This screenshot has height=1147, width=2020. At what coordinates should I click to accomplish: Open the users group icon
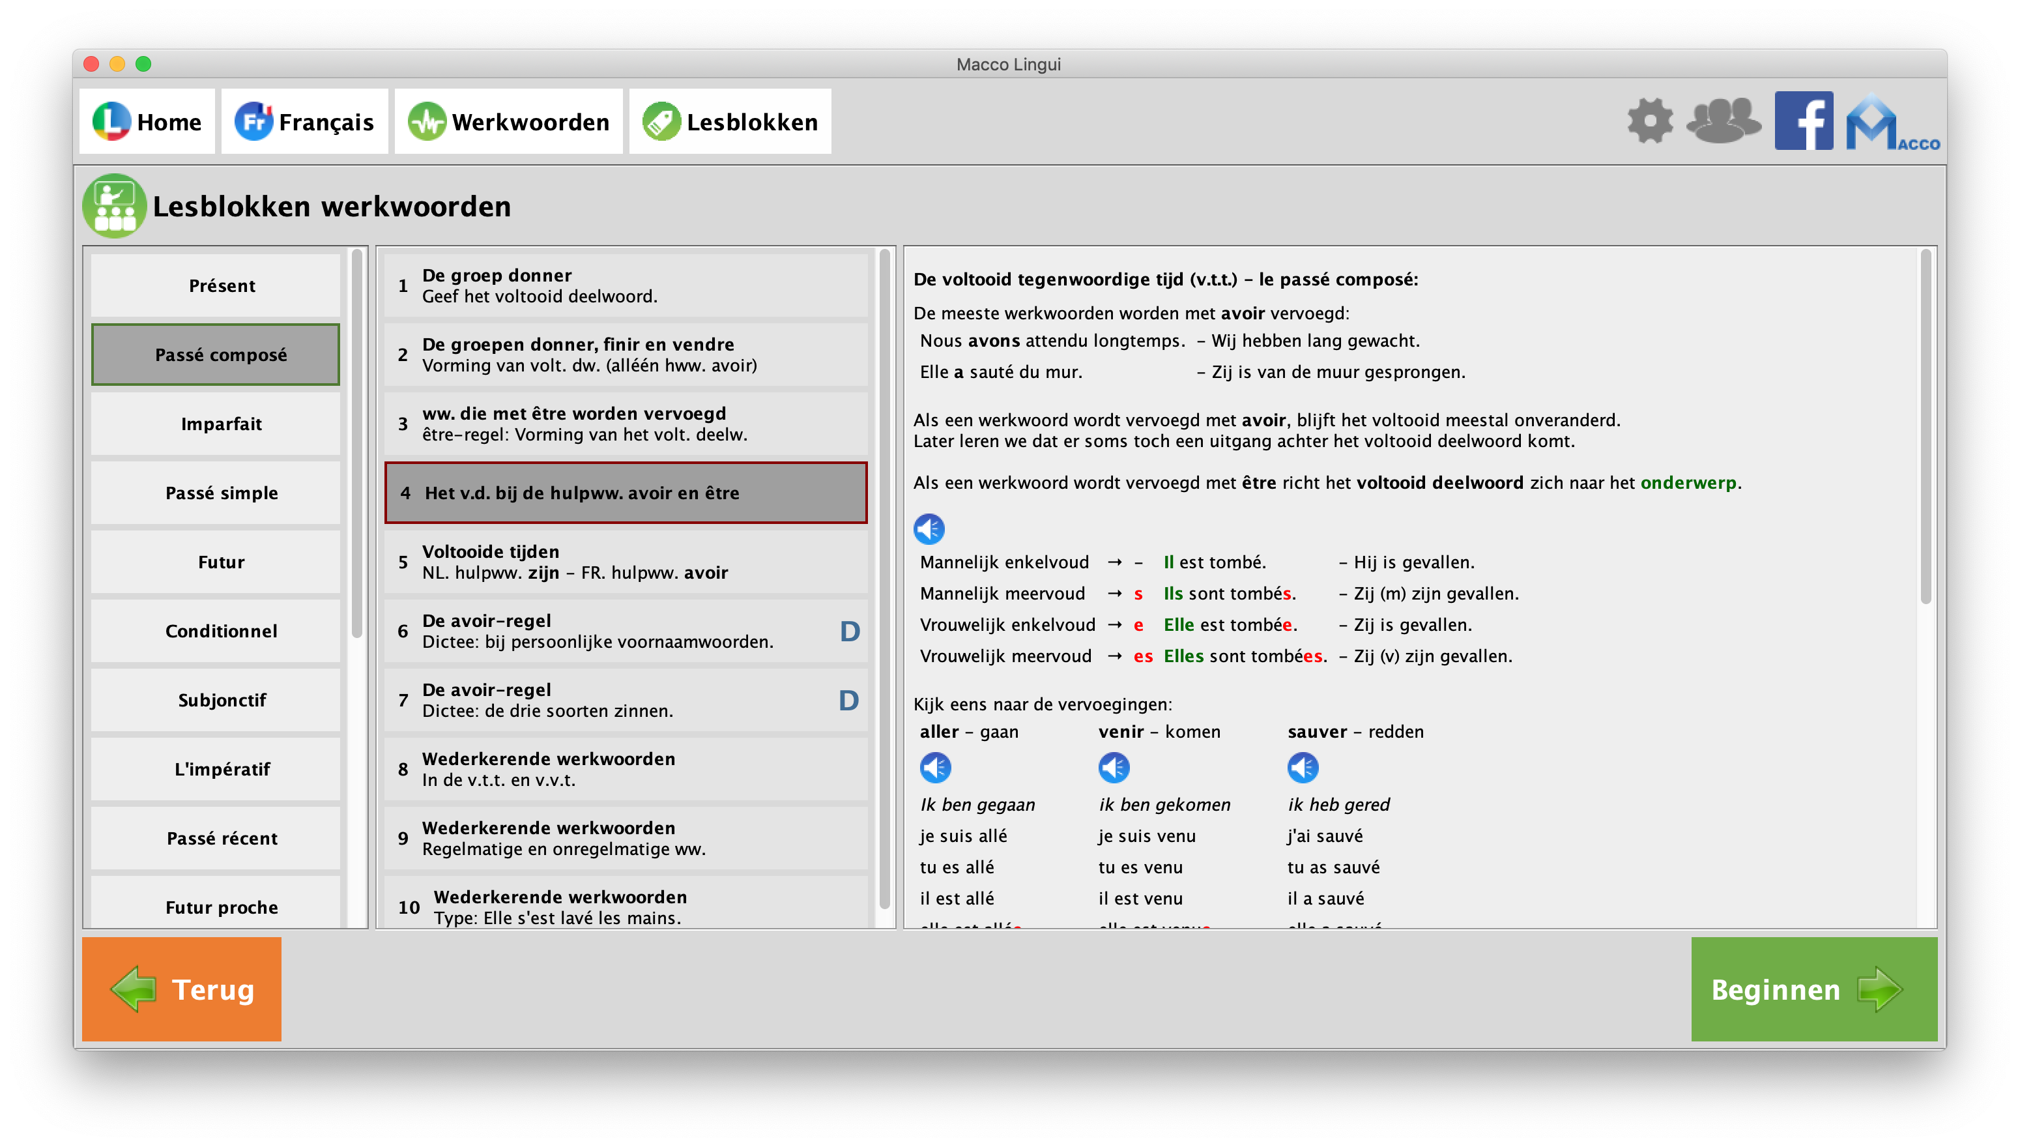[x=1723, y=121]
